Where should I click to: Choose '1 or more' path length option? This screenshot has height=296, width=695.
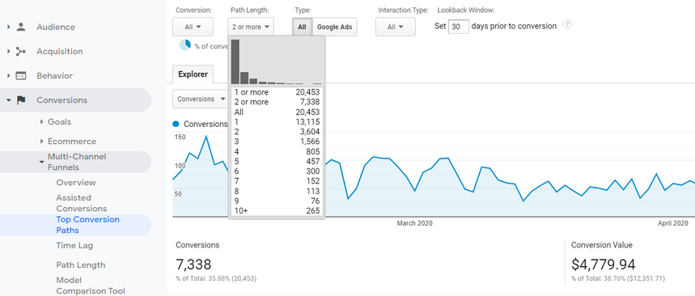[x=277, y=92]
